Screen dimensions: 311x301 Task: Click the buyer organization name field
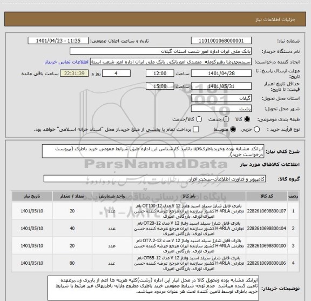tap(160, 51)
